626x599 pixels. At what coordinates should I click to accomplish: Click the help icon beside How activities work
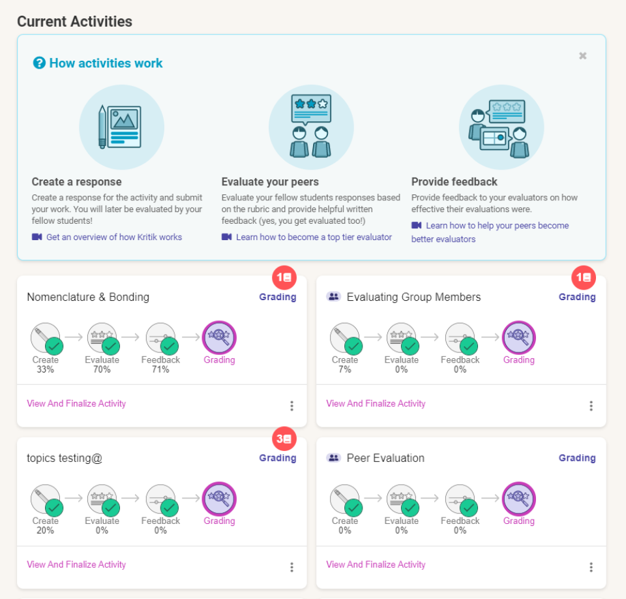[39, 63]
